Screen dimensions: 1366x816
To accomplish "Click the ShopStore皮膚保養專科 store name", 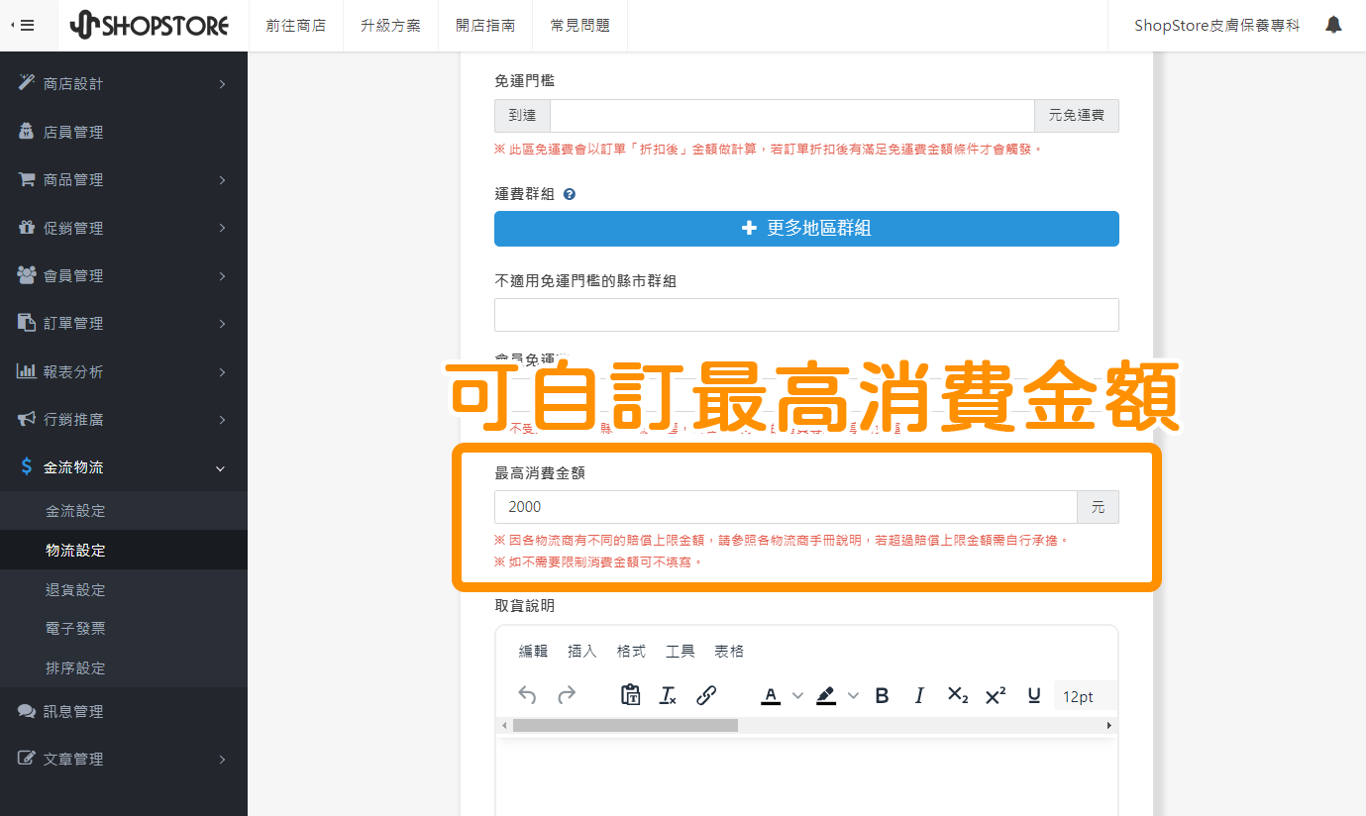I will pyautogui.click(x=1216, y=26).
